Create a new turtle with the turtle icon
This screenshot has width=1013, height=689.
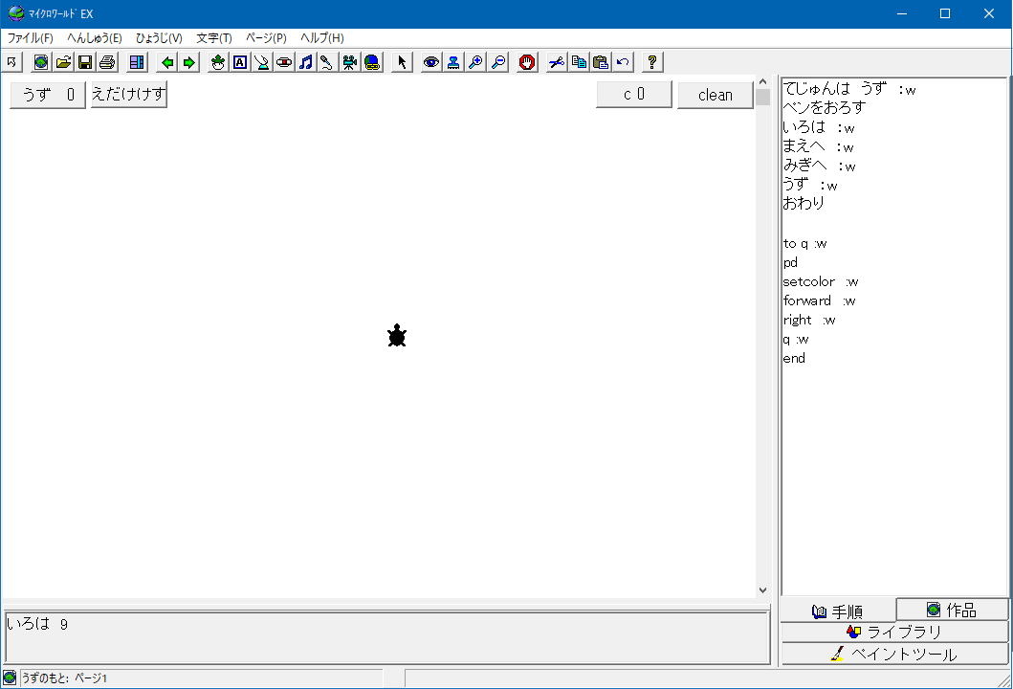pos(218,62)
